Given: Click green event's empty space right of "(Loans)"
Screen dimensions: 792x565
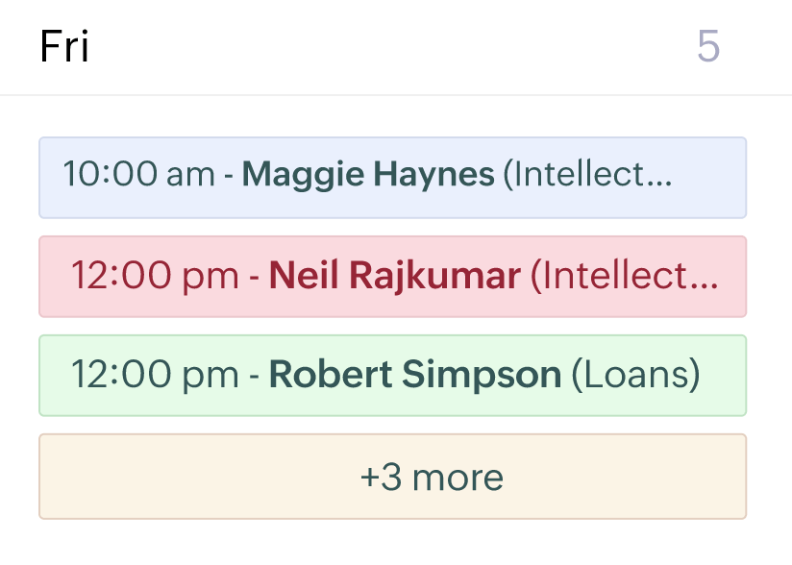Looking at the screenshot, I should point(723,376).
